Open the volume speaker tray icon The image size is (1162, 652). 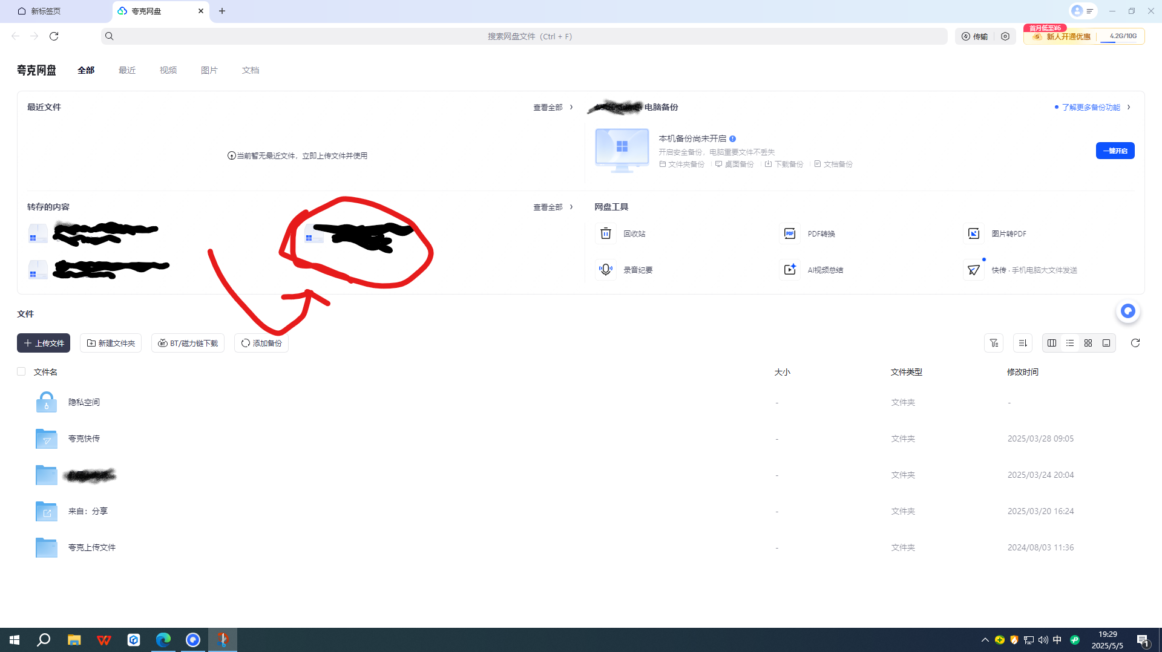1043,640
